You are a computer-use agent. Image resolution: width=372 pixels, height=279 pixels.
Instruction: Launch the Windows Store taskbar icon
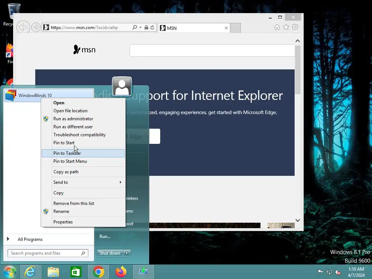76,272
